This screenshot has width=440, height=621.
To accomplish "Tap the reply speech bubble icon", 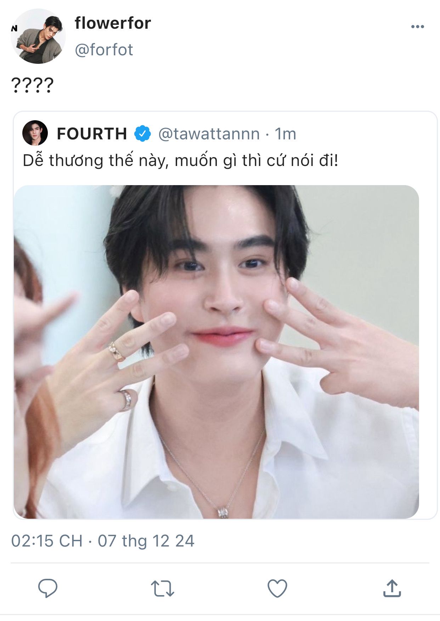I will (x=48, y=588).
